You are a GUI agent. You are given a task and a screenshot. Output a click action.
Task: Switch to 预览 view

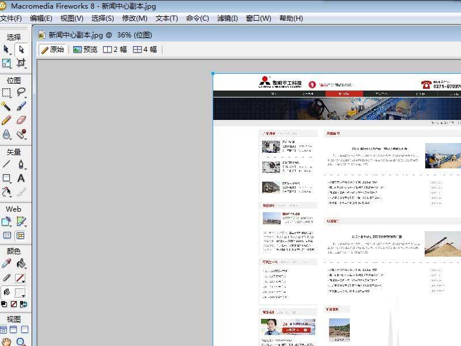click(x=85, y=50)
